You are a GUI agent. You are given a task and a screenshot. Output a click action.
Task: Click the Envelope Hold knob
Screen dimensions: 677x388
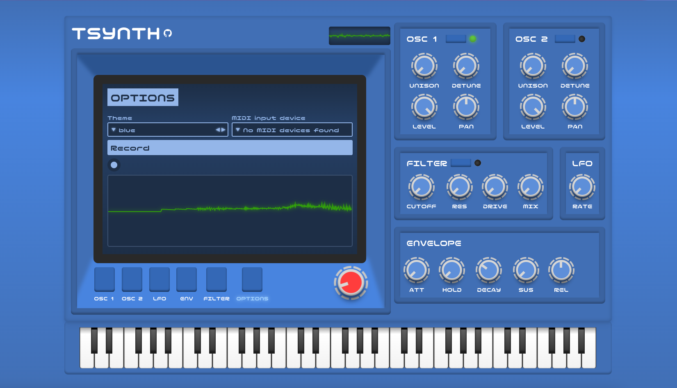click(x=452, y=271)
